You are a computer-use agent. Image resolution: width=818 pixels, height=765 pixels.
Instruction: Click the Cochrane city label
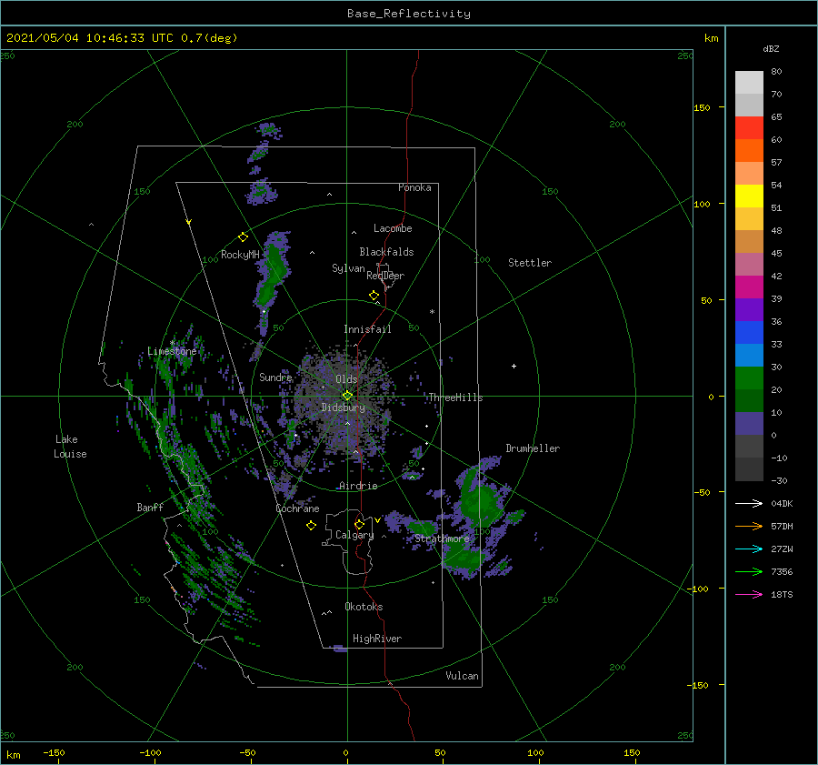(x=297, y=508)
